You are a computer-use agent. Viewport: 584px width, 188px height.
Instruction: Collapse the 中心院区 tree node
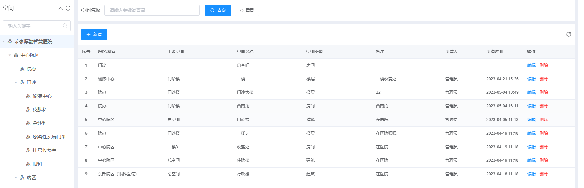[x=10, y=55]
